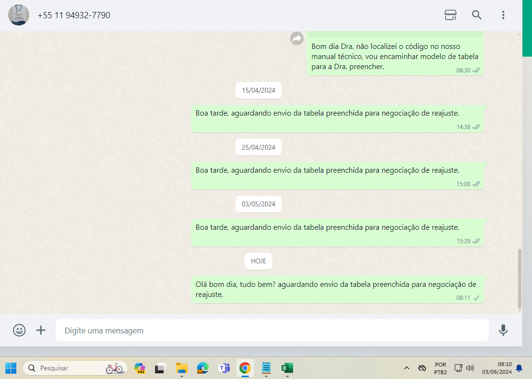The width and height of the screenshot is (532, 379).
Task: Open the three-dot chat options menu
Action: (x=503, y=15)
